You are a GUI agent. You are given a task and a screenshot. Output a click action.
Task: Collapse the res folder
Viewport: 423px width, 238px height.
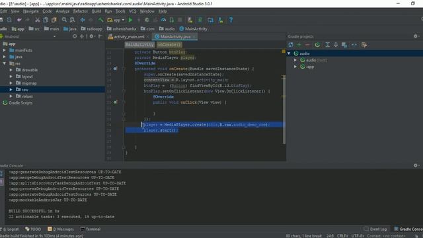[5, 63]
